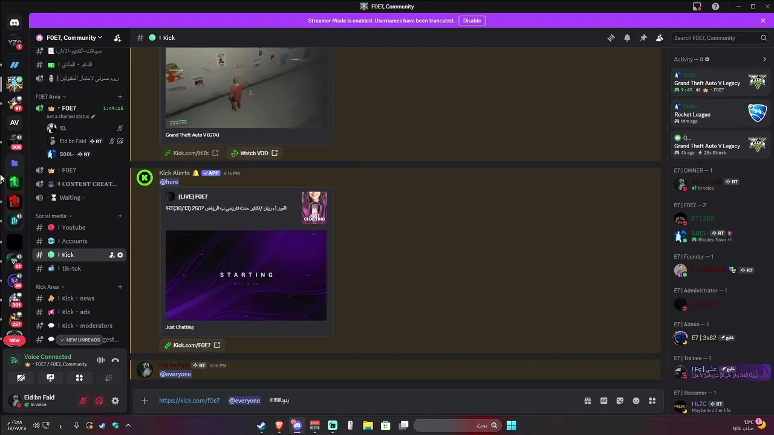Open Discord direct messages home icon

pos(15,23)
